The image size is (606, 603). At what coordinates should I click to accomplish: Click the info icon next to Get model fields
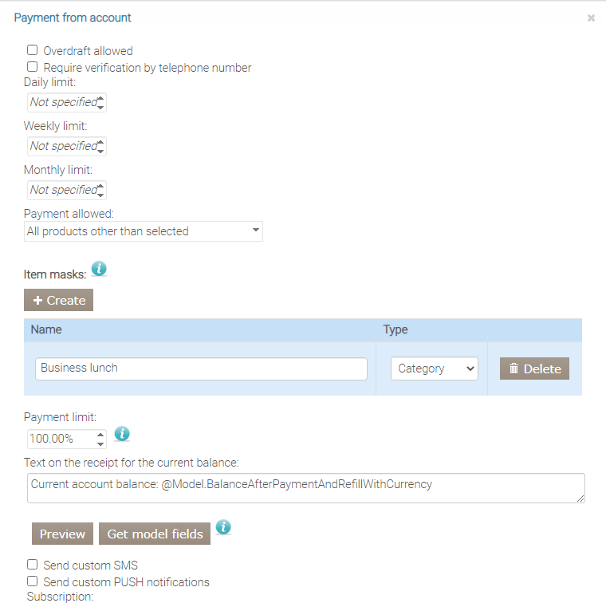(x=224, y=527)
